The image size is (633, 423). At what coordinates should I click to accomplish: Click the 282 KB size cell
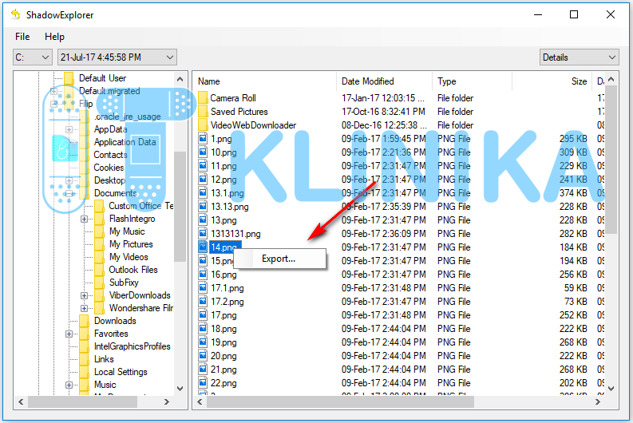[x=572, y=234]
